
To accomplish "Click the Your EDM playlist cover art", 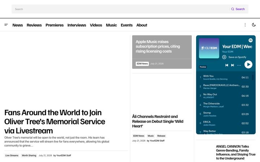I will click(209, 48).
